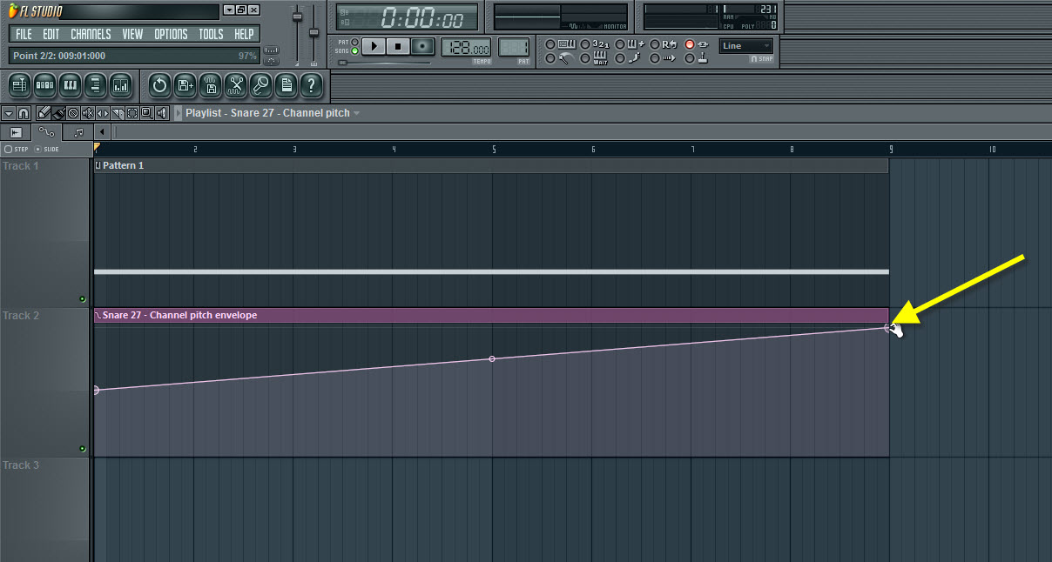Toggle auto-scroll arrow LED

click(x=654, y=58)
